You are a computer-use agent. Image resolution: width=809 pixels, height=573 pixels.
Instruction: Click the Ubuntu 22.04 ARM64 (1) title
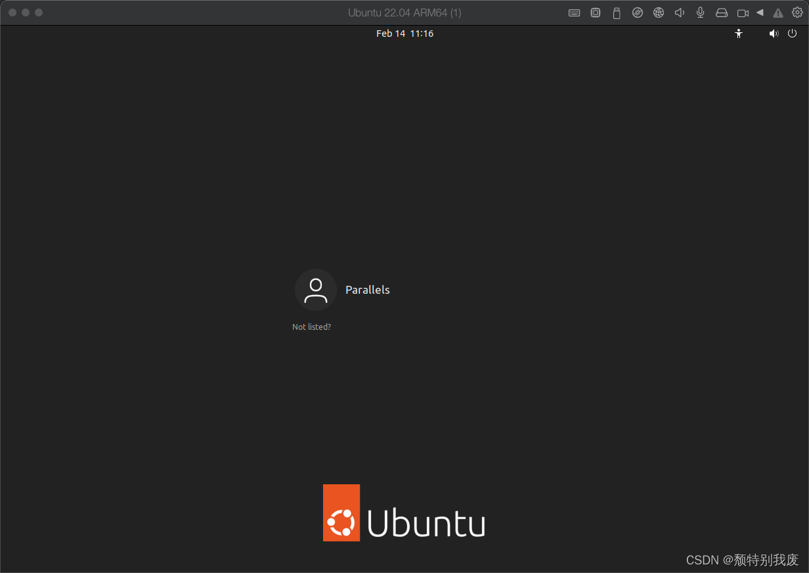click(404, 13)
